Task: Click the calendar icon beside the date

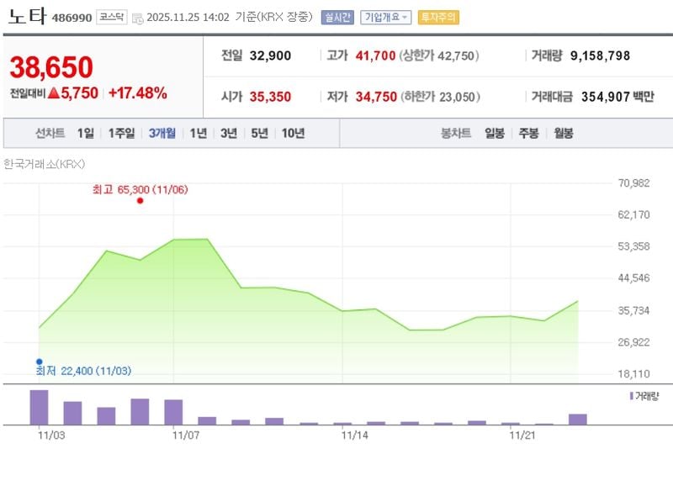Action: click(x=138, y=18)
